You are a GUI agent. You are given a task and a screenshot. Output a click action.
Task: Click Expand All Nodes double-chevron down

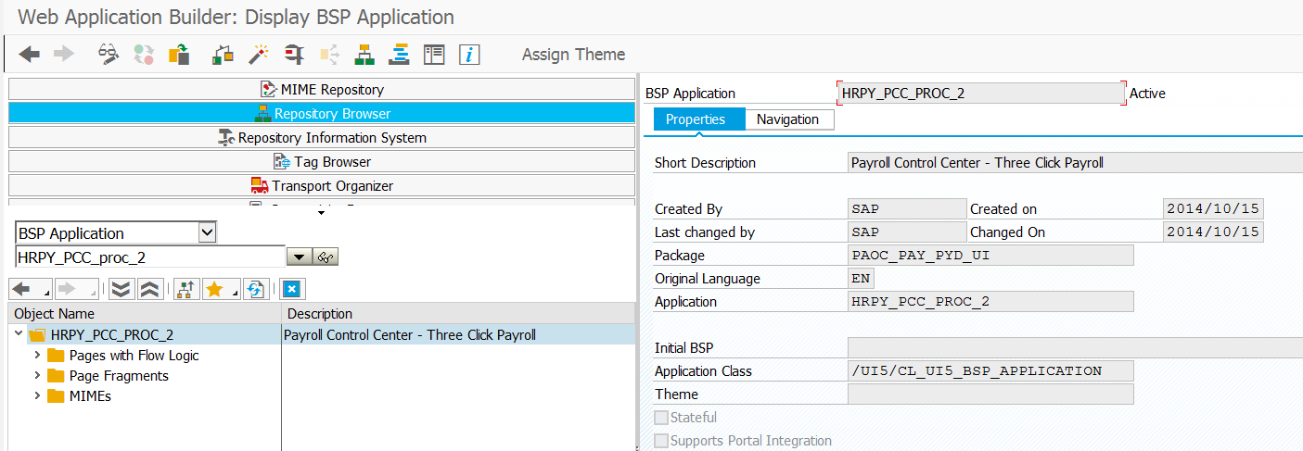(x=121, y=289)
